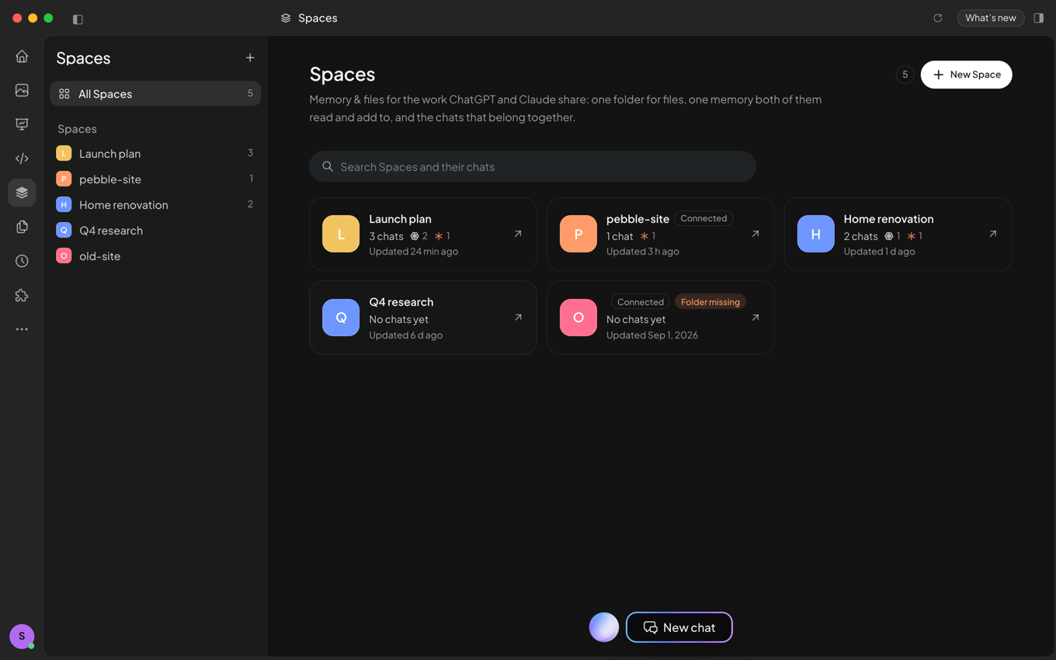Open the files icon in the left rail
1056x660 pixels.
tap(22, 227)
